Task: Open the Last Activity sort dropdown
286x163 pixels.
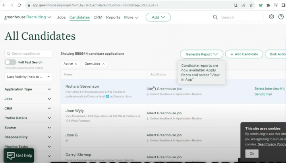Action: (28, 77)
